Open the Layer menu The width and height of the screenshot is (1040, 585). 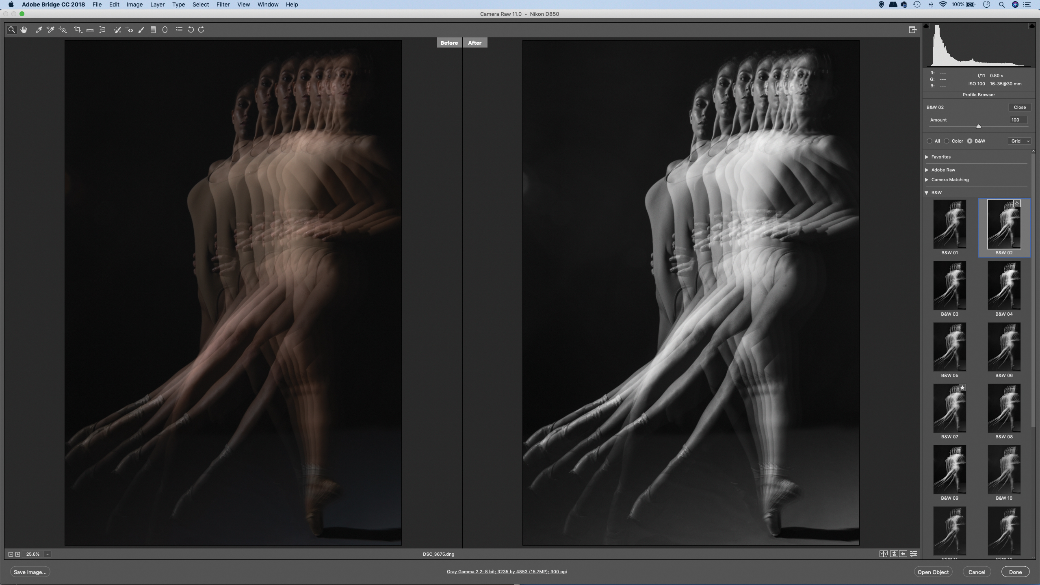pyautogui.click(x=157, y=4)
